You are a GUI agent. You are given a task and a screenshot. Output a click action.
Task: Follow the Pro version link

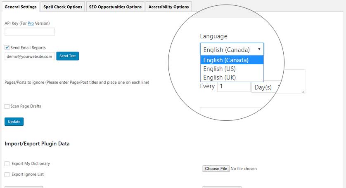pos(31,23)
